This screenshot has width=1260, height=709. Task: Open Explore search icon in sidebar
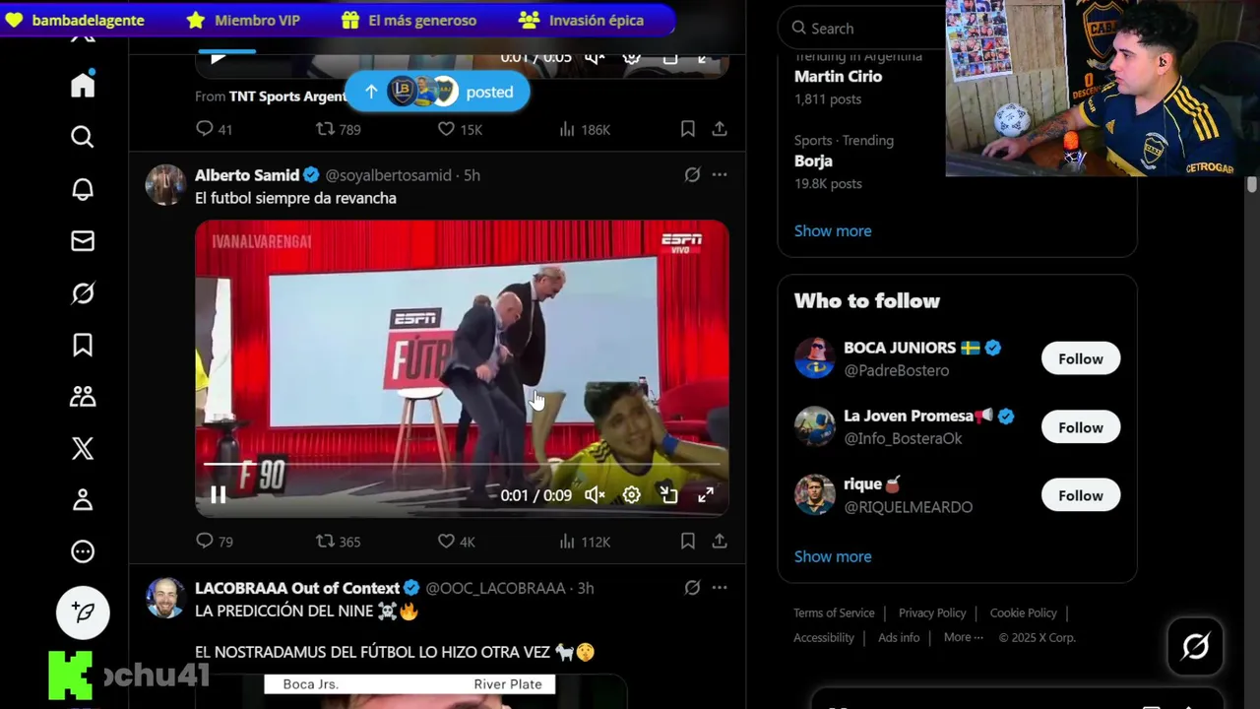point(83,137)
